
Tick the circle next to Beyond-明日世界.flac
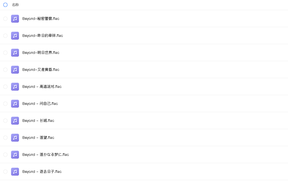(5, 52)
